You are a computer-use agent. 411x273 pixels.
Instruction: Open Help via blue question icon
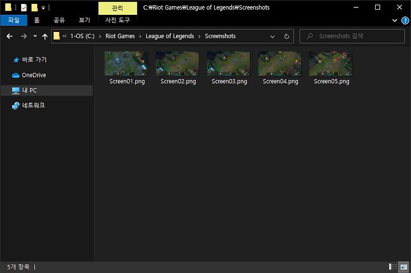405,21
